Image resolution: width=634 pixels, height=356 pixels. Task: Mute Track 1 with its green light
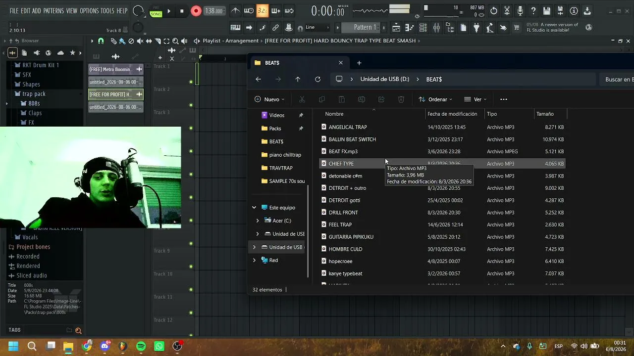point(191,82)
